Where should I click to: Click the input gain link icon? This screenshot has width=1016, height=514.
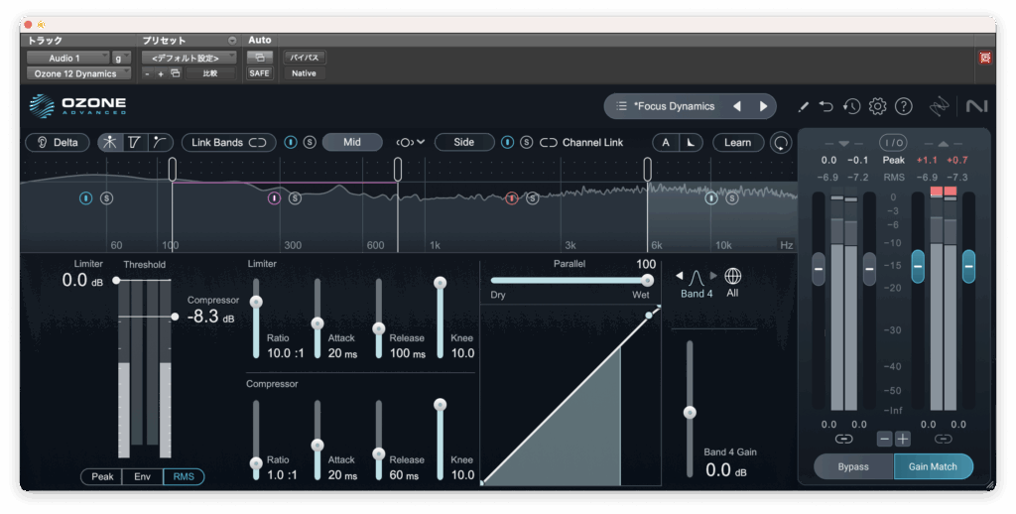[x=843, y=439]
